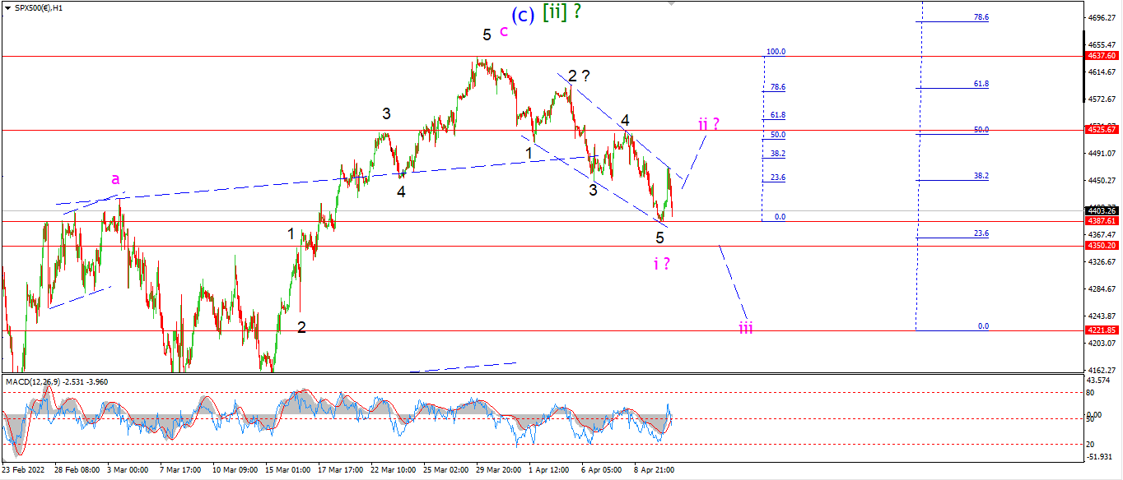
Task: Click the current price 4403.26 marker
Action: click(1102, 210)
